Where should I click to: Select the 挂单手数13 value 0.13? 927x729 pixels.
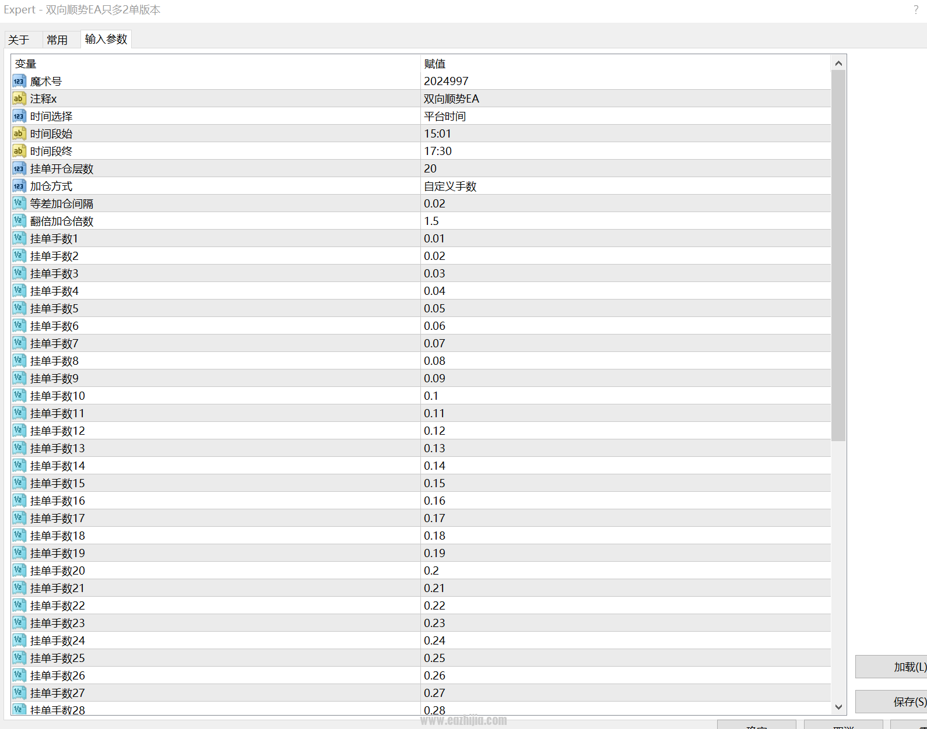point(434,448)
